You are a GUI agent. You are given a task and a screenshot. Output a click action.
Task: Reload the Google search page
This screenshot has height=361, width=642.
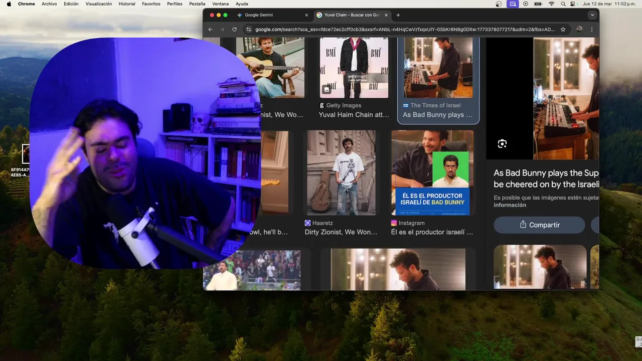pyautogui.click(x=234, y=30)
